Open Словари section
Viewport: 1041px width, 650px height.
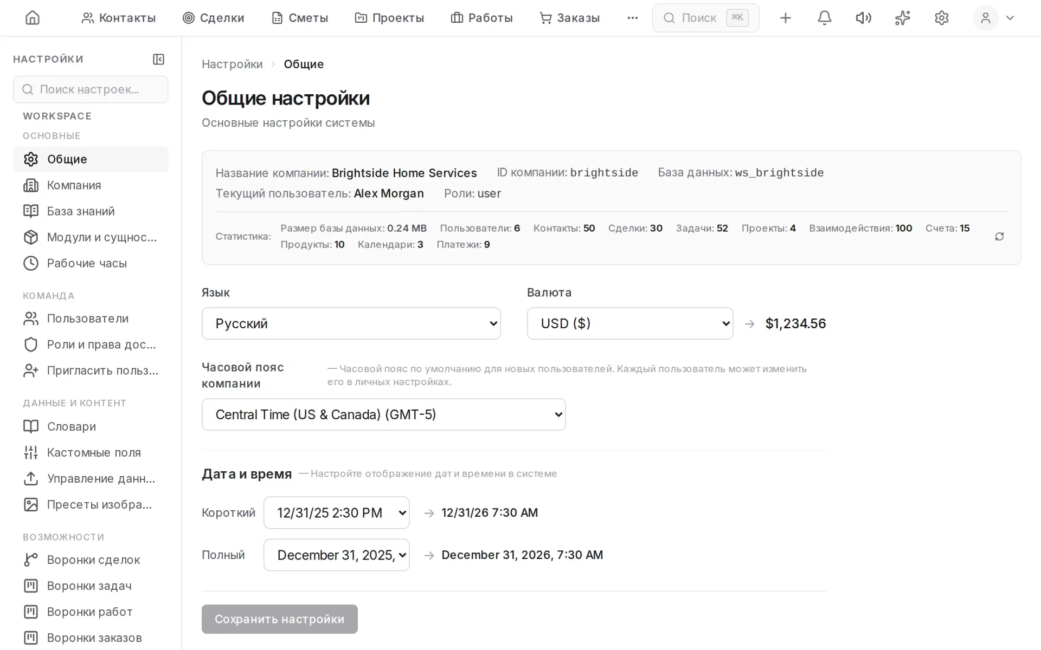[x=91, y=426]
